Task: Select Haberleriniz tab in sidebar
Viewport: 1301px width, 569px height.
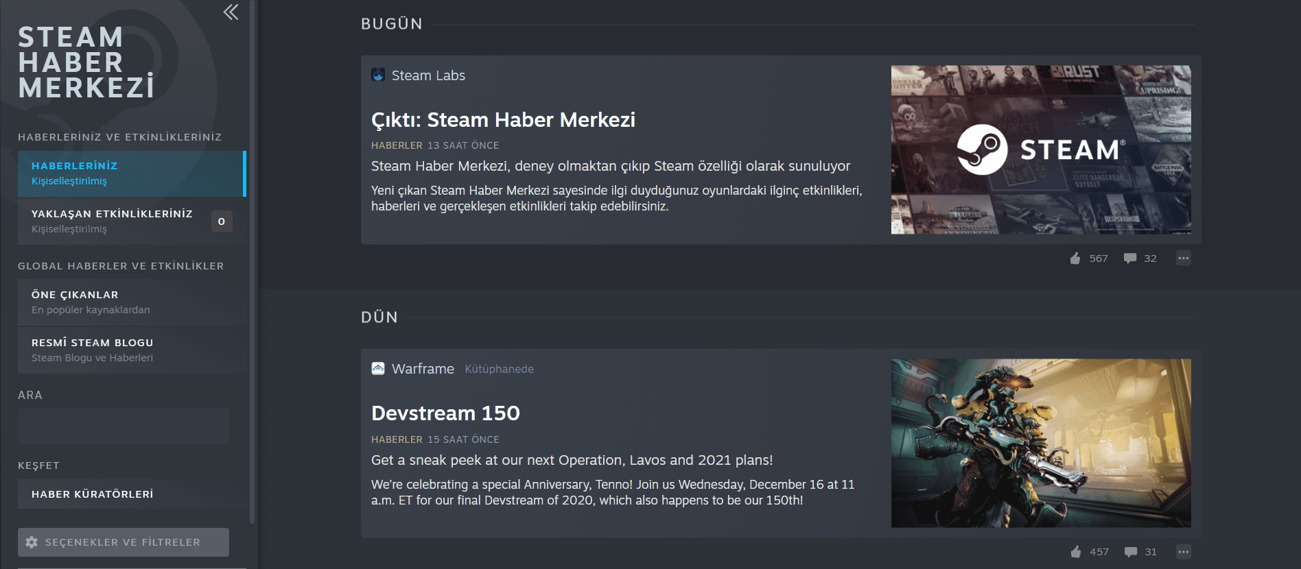Action: [x=130, y=173]
